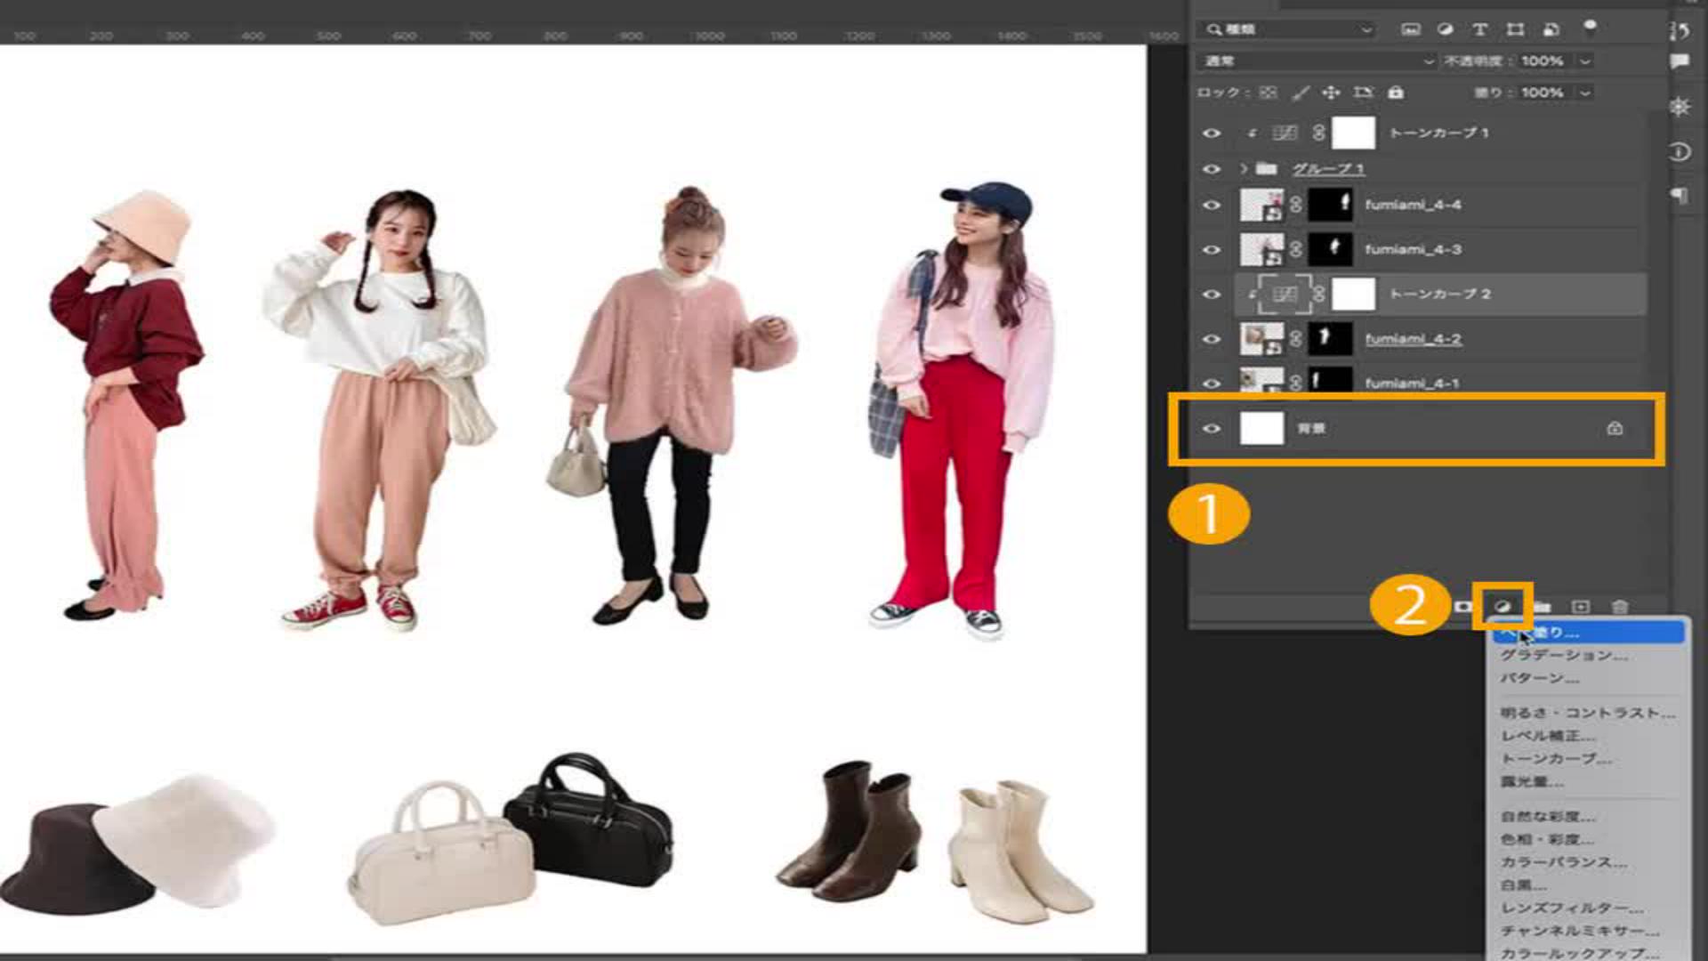Toggle visibility of fumiami_4-4 layer
Image resolution: width=1708 pixels, height=961 pixels.
pos(1212,205)
